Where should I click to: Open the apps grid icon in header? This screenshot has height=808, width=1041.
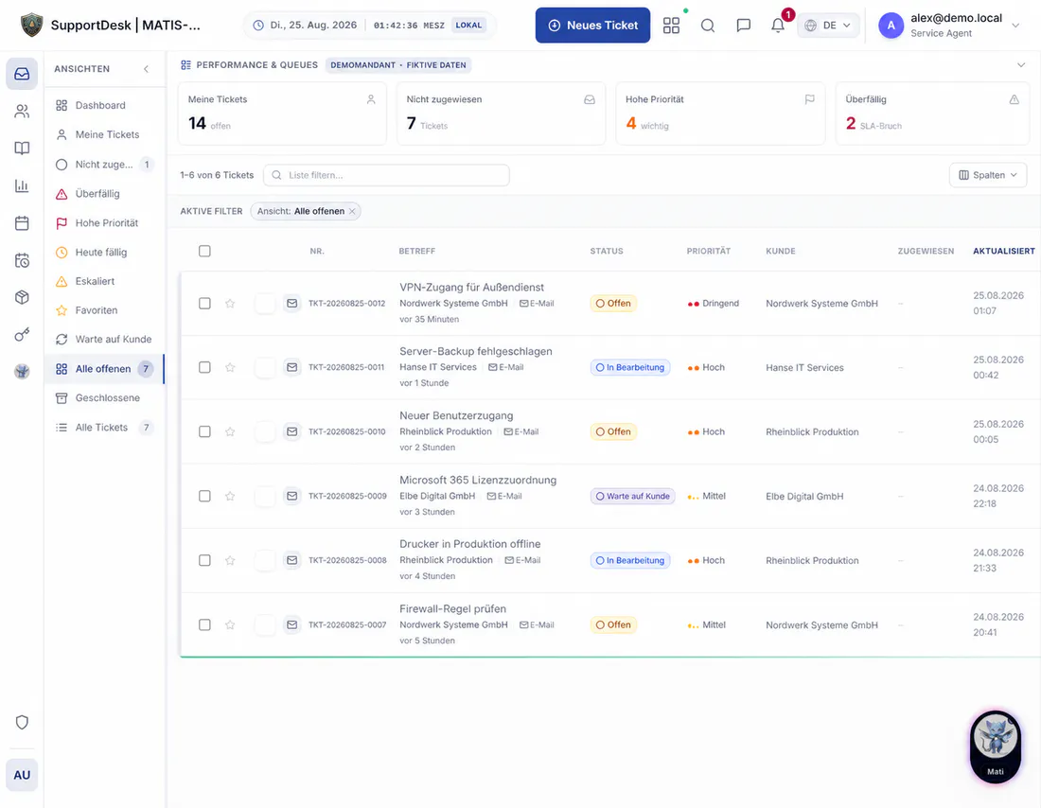coord(671,26)
